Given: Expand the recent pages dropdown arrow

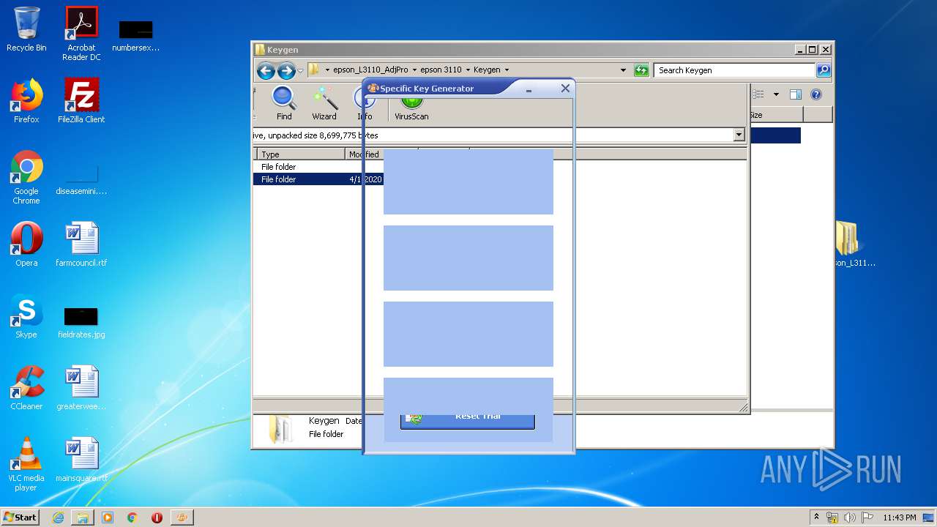Looking at the screenshot, I should click(x=300, y=70).
